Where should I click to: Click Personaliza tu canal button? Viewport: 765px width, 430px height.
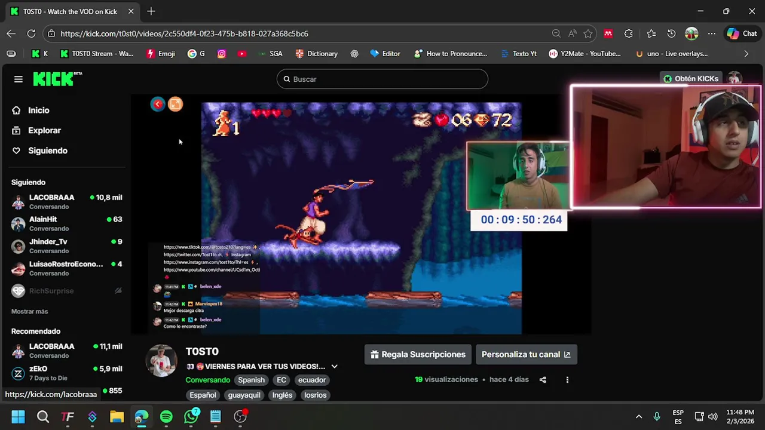tap(526, 355)
